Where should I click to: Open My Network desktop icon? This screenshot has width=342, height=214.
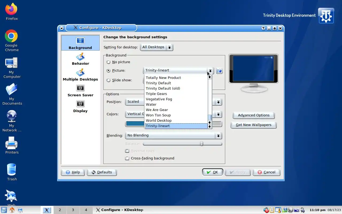click(11, 121)
